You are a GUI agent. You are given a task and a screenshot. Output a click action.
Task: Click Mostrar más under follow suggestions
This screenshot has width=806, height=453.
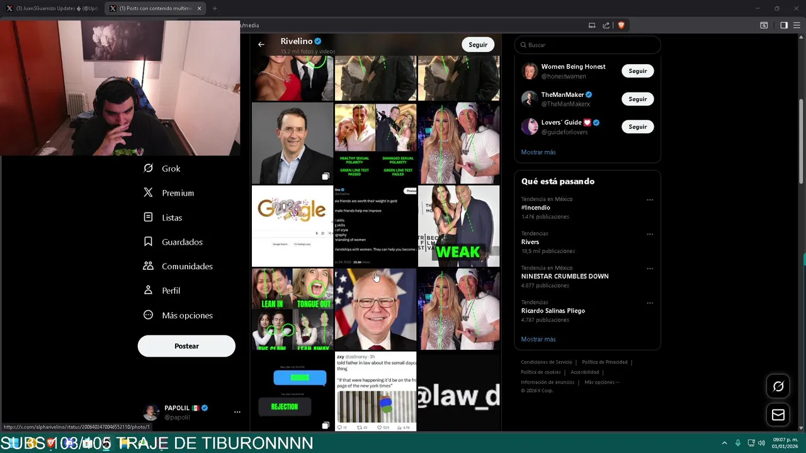coord(538,152)
